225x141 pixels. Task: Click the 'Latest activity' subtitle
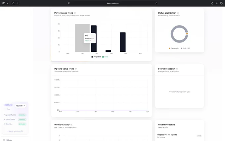point(163,127)
